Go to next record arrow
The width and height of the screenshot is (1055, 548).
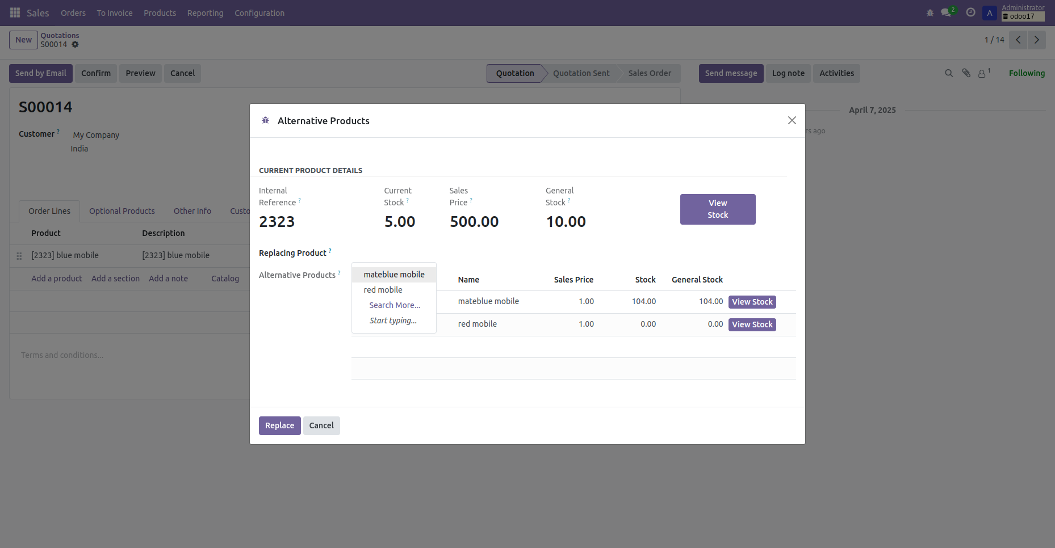coord(1036,40)
